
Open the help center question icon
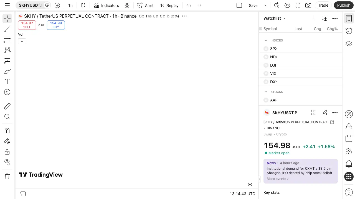point(349,192)
